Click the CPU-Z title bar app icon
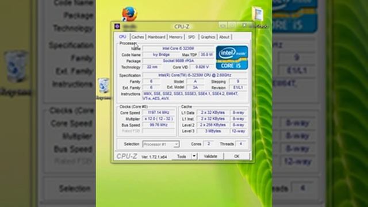The width and height of the screenshot is (368, 207). pos(117,26)
